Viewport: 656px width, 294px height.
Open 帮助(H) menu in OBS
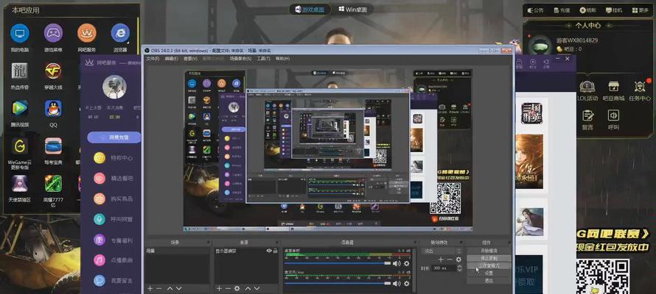[282, 59]
